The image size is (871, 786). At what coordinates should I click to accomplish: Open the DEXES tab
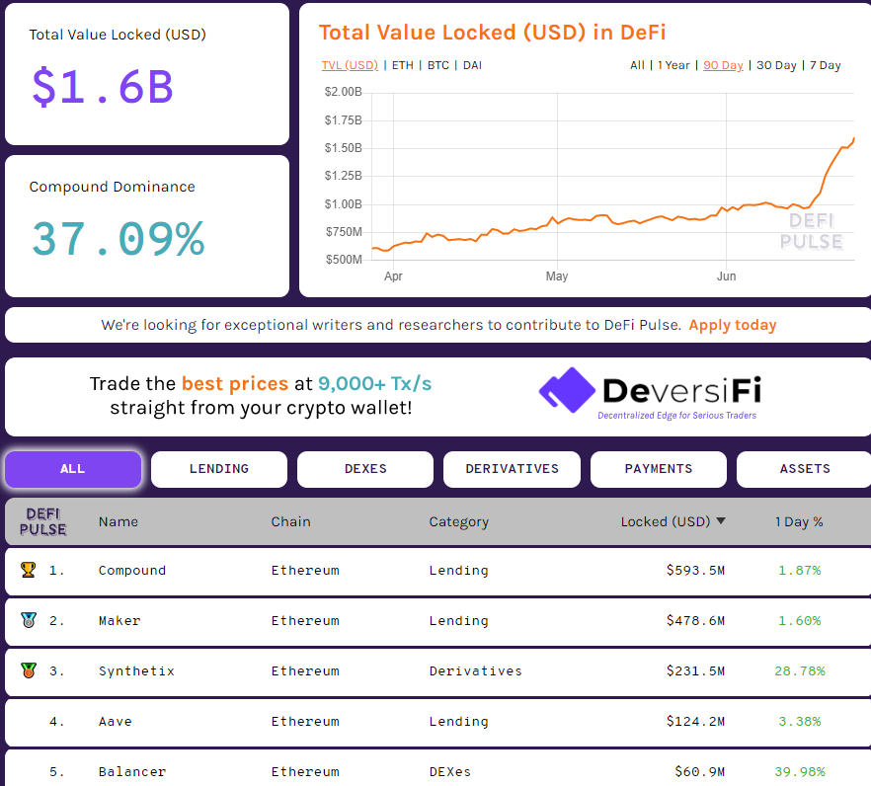pos(364,469)
